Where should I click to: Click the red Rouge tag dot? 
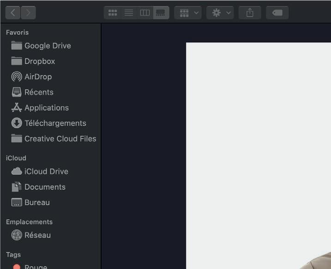click(17, 267)
